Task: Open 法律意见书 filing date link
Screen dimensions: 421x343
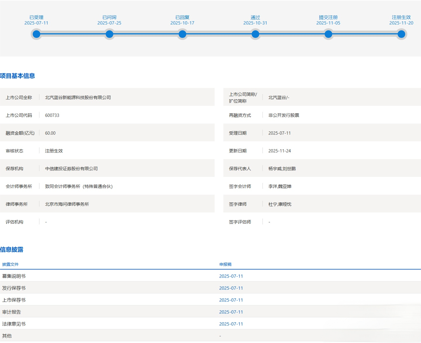Action: click(x=231, y=324)
